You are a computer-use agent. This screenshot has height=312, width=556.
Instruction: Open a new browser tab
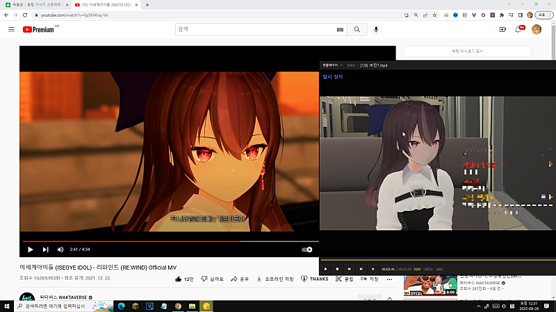pos(147,5)
